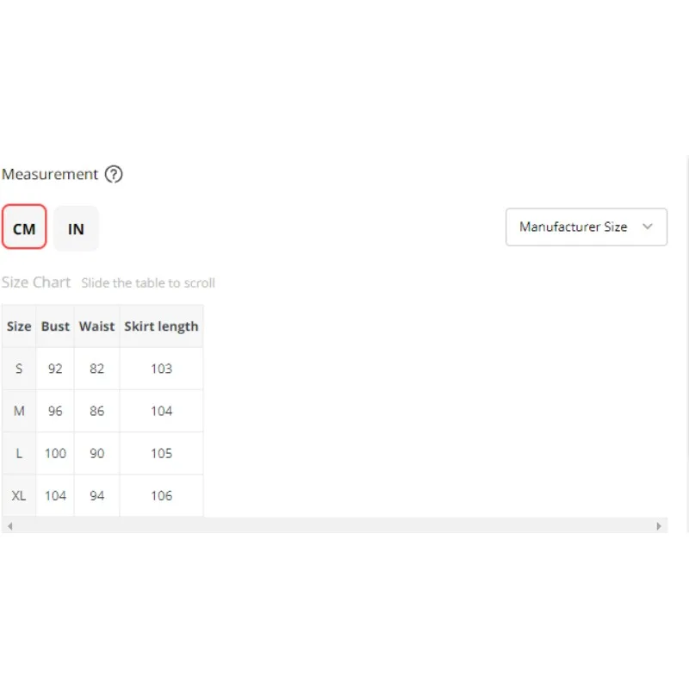Select the XL size row label

click(x=19, y=495)
